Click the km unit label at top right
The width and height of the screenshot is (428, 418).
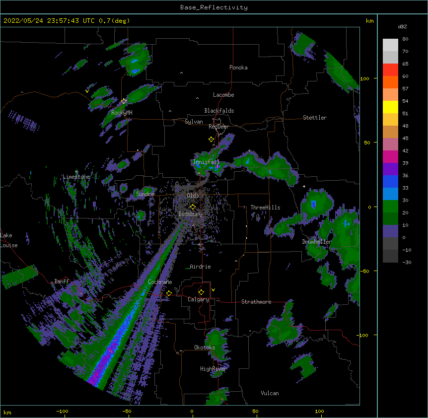pos(369,21)
